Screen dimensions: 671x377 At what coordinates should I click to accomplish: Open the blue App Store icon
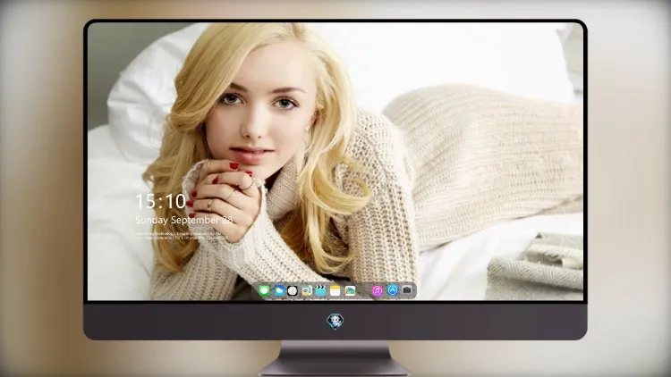393,290
